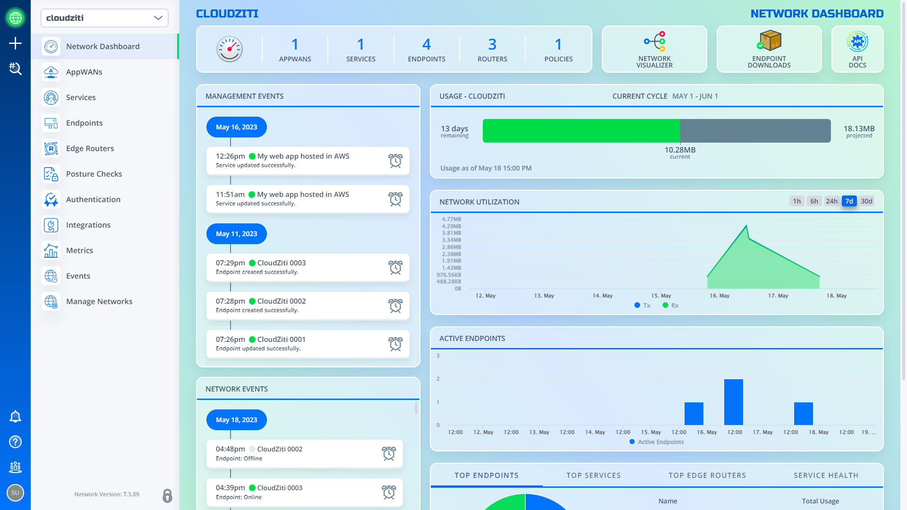The image size is (907, 510).
Task: Click alarm icon on 04:48pm Offline event
Action: coord(389,453)
